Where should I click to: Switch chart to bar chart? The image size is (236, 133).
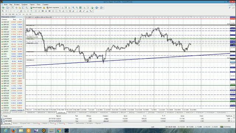[62, 7]
